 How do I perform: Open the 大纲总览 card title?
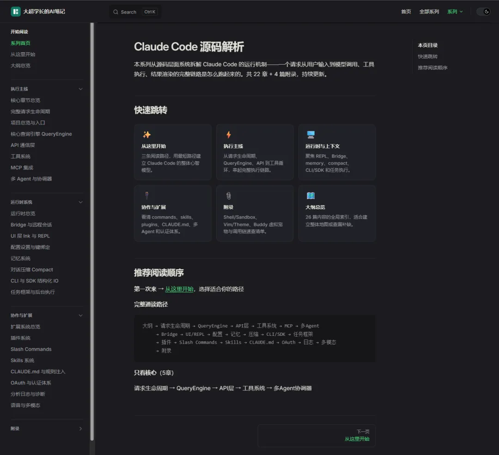[315, 207]
